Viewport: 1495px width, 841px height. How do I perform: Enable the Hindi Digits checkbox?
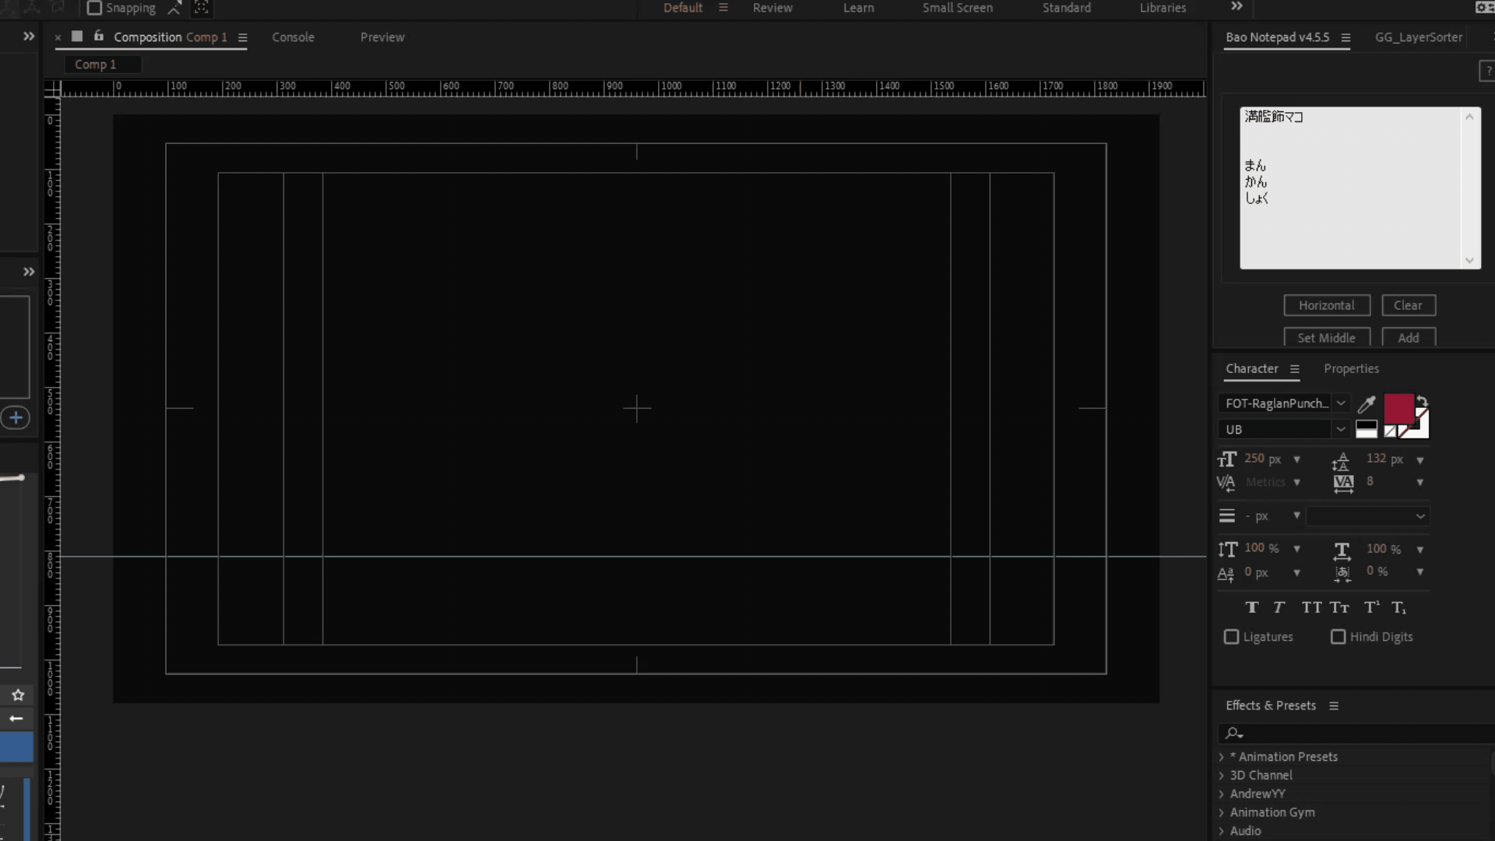[1338, 637]
